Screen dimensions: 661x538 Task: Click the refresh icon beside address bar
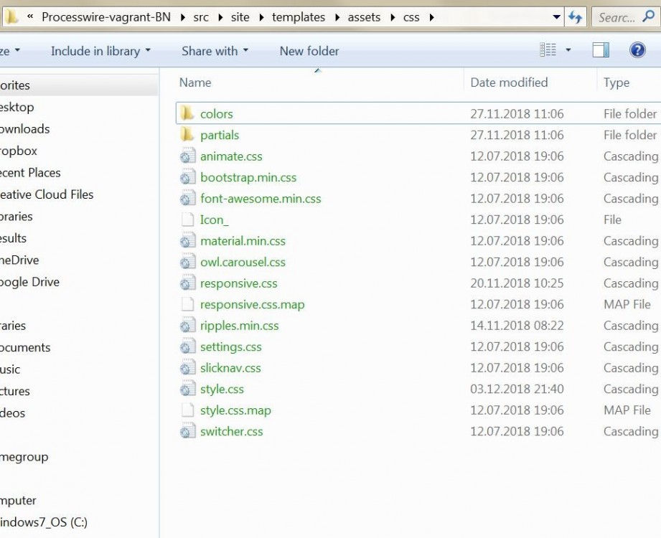576,17
